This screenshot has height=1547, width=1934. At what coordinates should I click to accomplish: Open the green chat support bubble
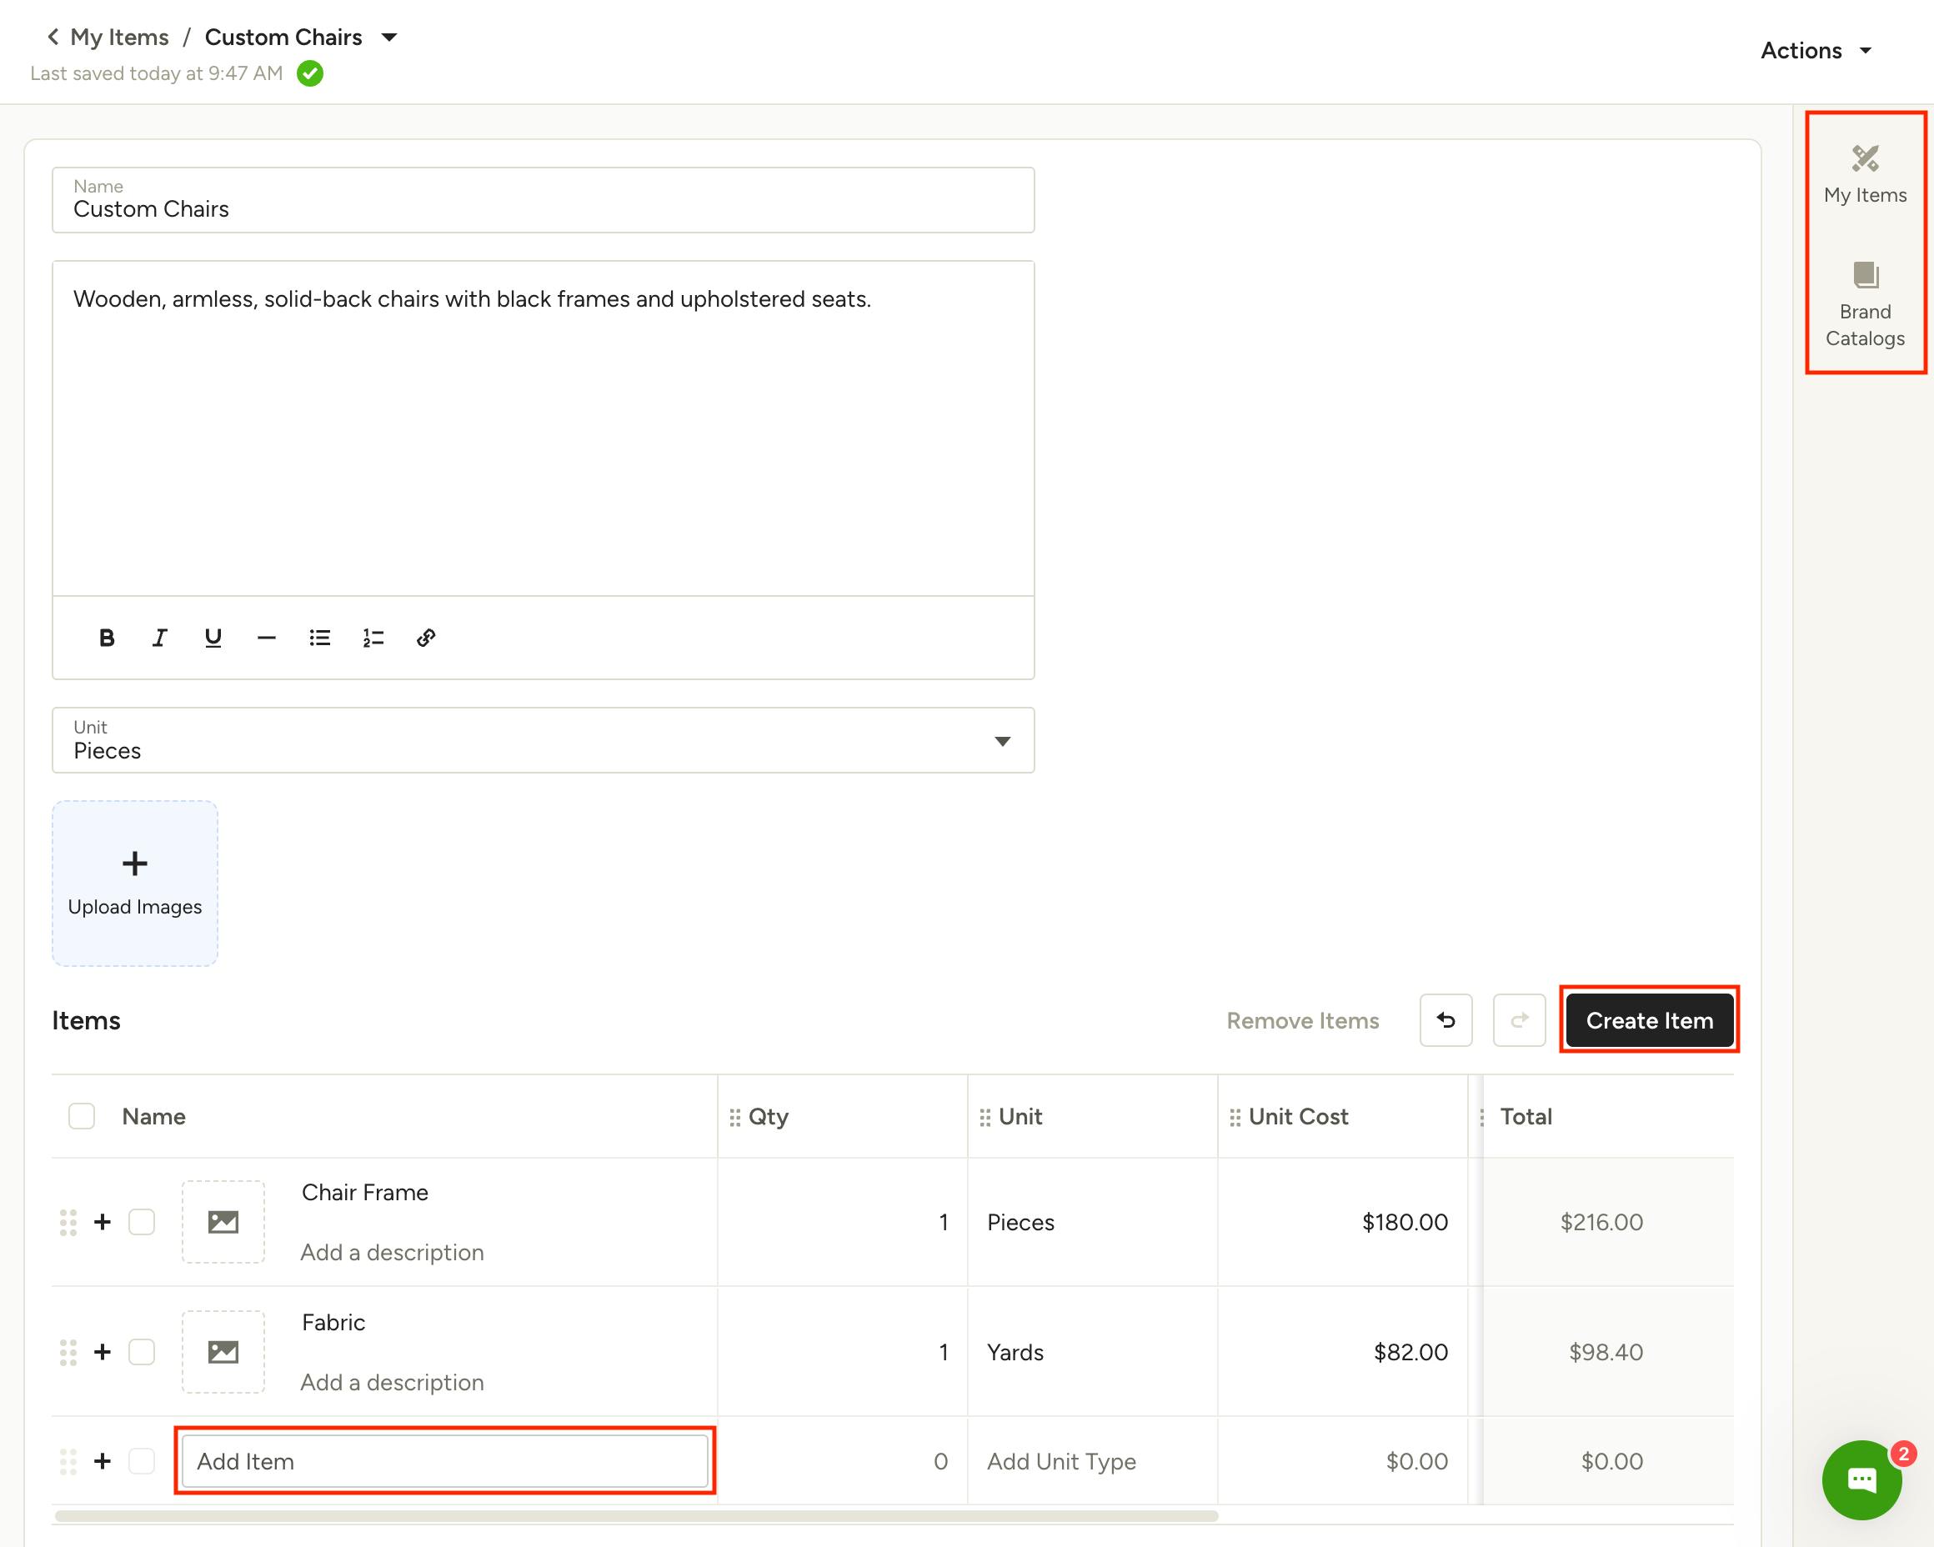point(1861,1479)
